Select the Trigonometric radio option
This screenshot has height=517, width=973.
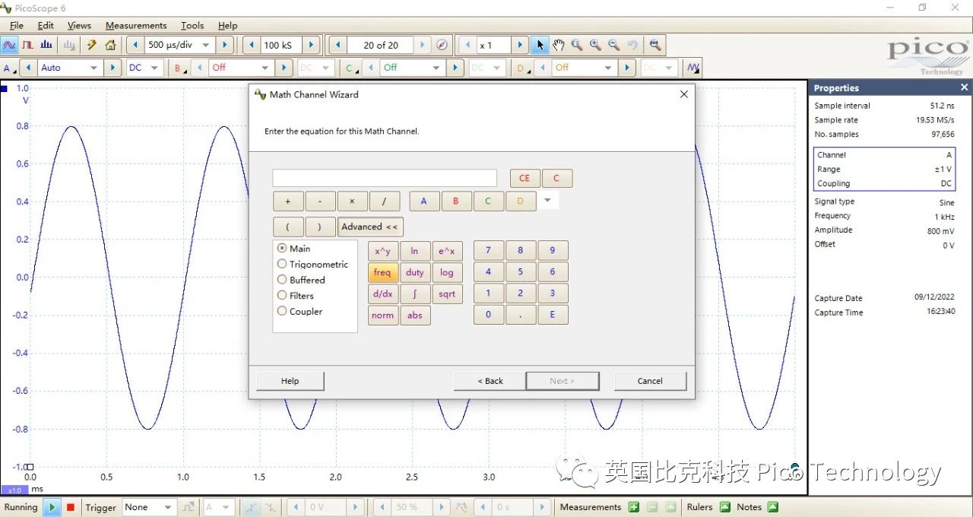282,265
